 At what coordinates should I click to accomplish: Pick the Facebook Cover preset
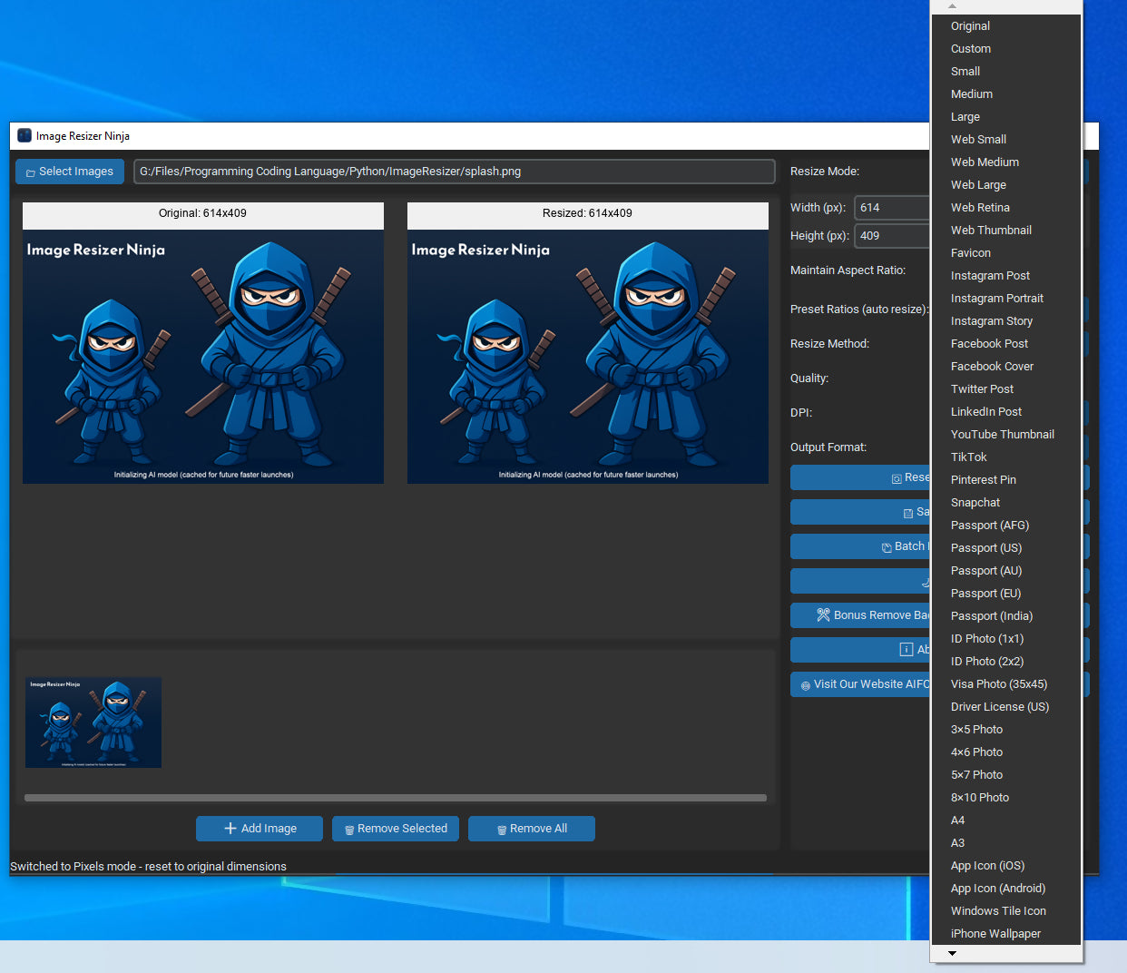[x=1006, y=367]
